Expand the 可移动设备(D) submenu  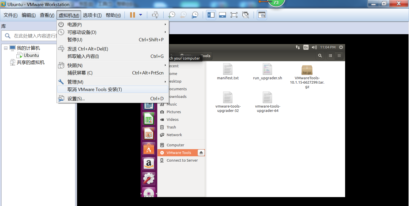pyautogui.click(x=113, y=32)
